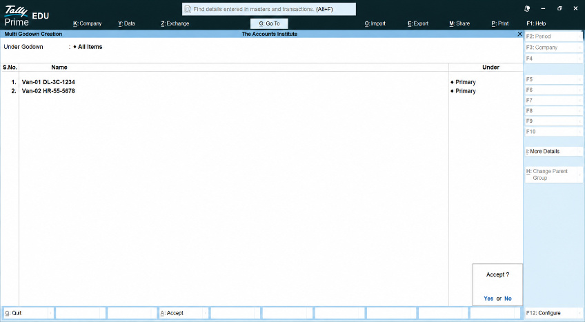Select Yes in the Accept prompt

(488, 299)
